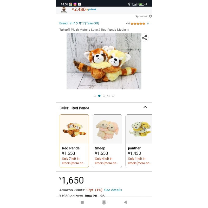The image size is (208, 208).
Task: Tap the share icon on product image
Action: pyautogui.click(x=145, y=38)
